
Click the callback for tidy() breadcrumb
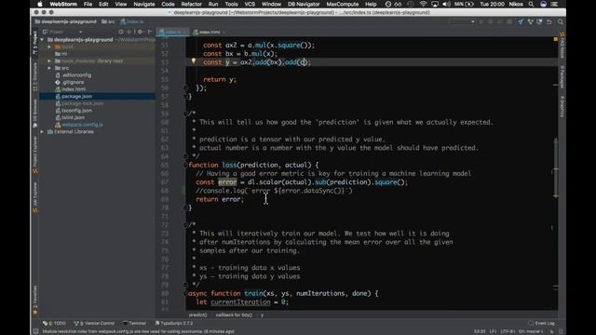click(234, 315)
